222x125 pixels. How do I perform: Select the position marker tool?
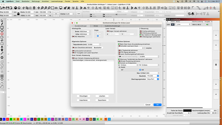(2, 50)
